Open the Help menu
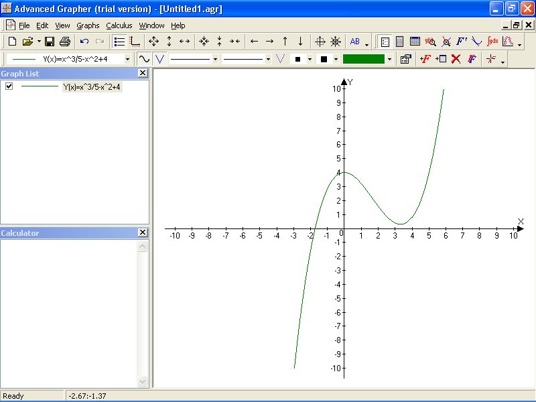Viewport: 536px width, 402px height. [x=178, y=25]
